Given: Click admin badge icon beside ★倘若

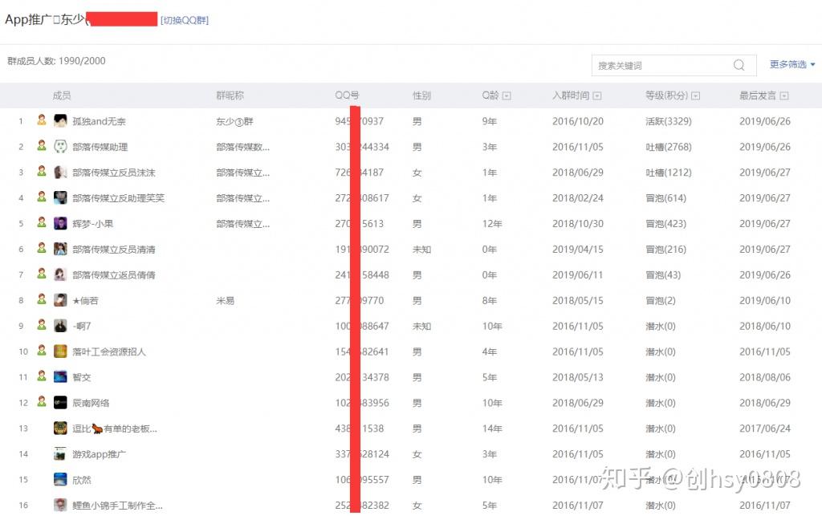Looking at the screenshot, I should coord(42,299).
